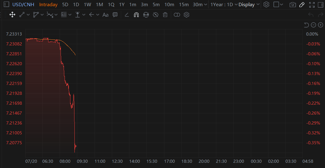Delete drawings with the trash icon
Viewport: 325px width, 168px height.
point(165,15)
